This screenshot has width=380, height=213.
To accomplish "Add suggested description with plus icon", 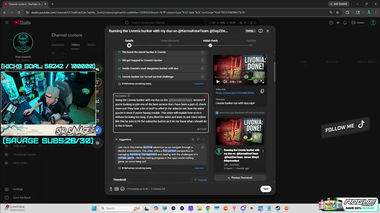I will point(202,147).
